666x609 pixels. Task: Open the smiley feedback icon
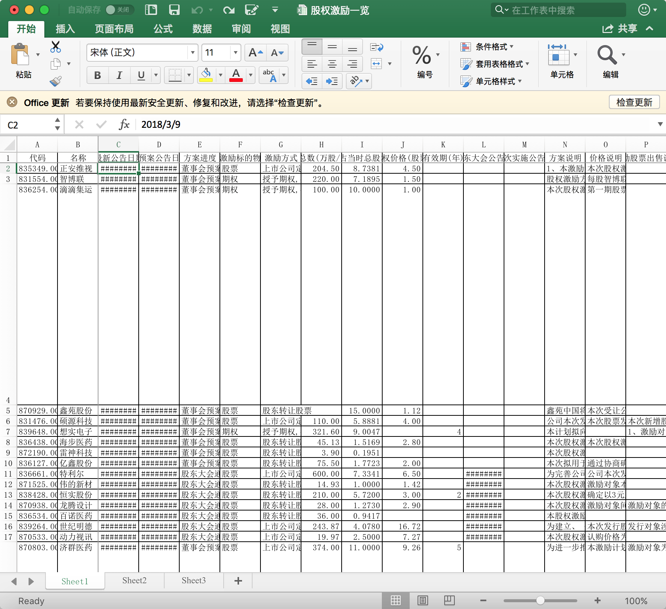(x=644, y=10)
